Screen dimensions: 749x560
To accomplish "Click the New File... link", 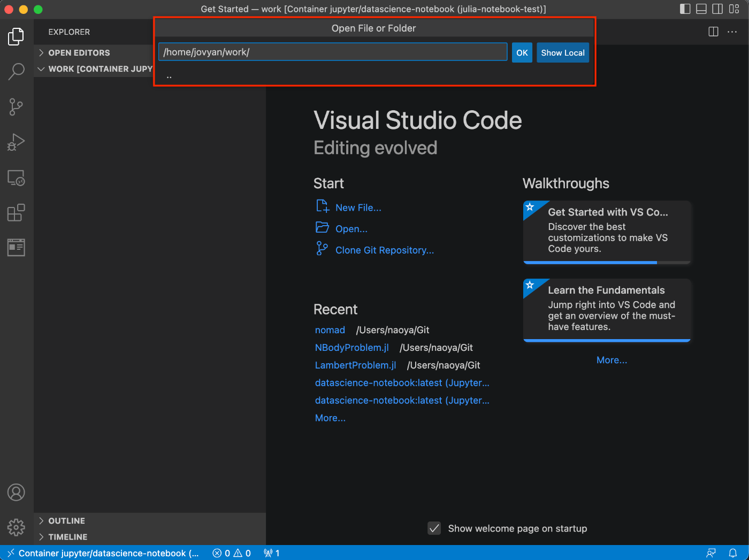I will (358, 208).
